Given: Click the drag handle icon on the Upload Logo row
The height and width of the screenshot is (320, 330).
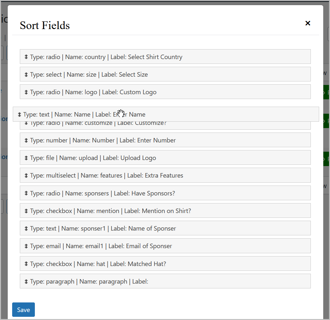Looking at the screenshot, I should click(26, 157).
